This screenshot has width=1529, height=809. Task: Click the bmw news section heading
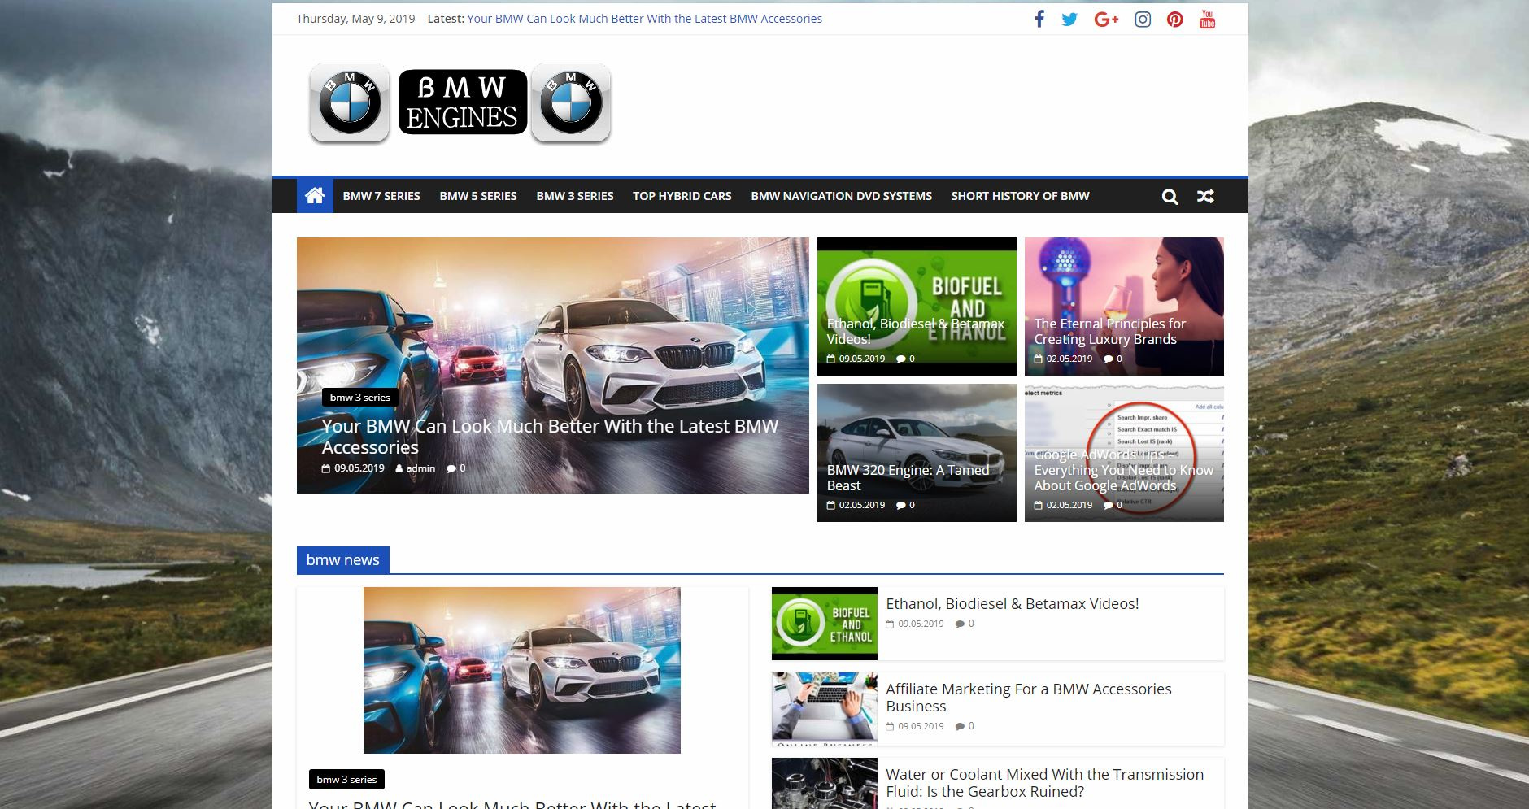[342, 560]
